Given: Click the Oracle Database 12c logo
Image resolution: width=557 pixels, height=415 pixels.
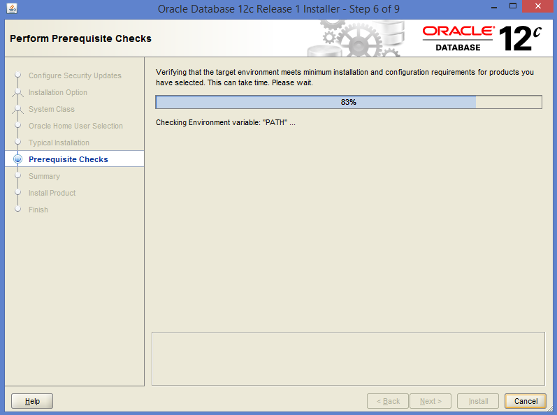Looking at the screenshot, I should [x=482, y=38].
